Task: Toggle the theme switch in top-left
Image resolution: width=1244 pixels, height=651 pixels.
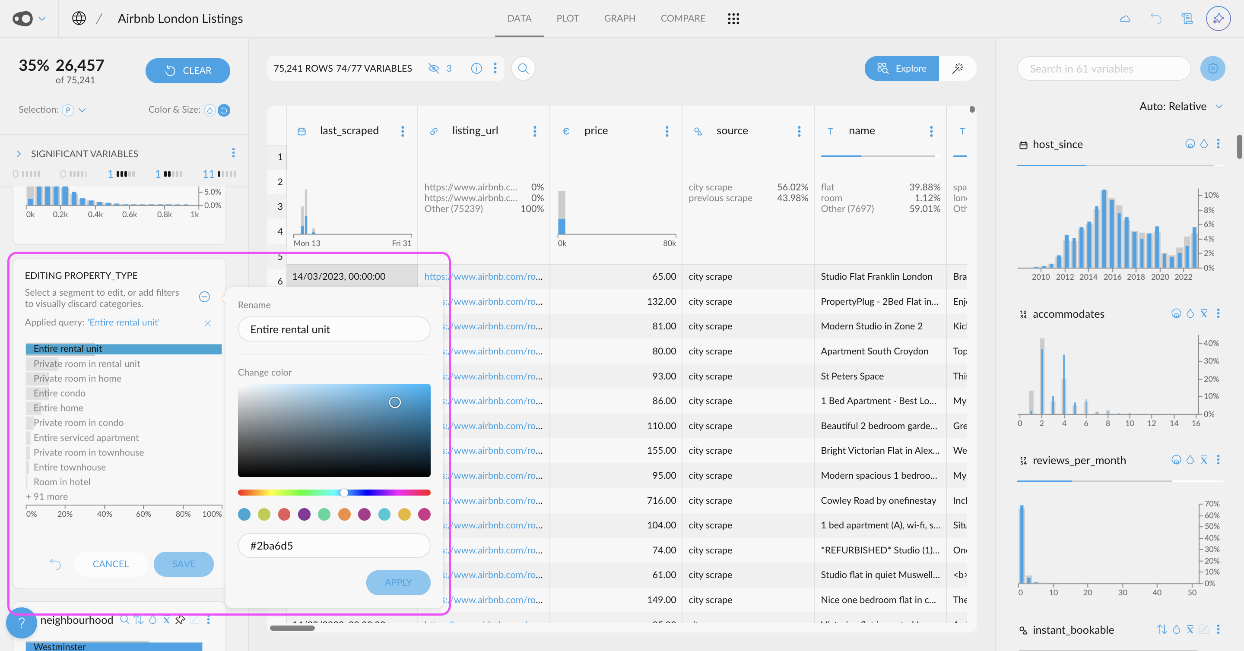Action: (x=22, y=19)
